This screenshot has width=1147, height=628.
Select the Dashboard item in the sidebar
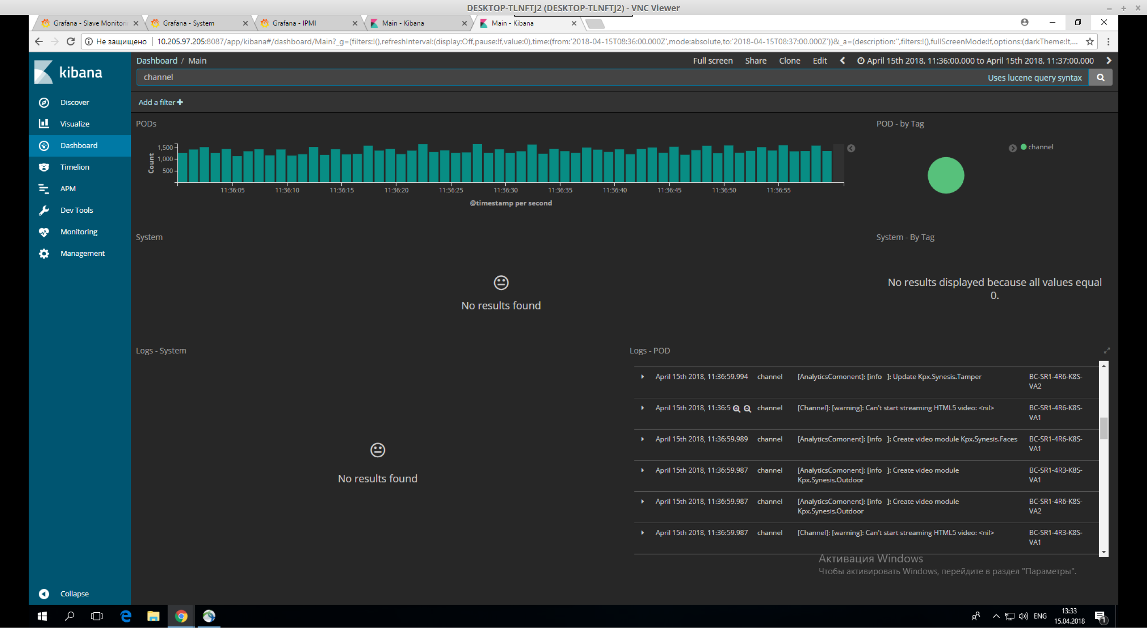pos(79,146)
